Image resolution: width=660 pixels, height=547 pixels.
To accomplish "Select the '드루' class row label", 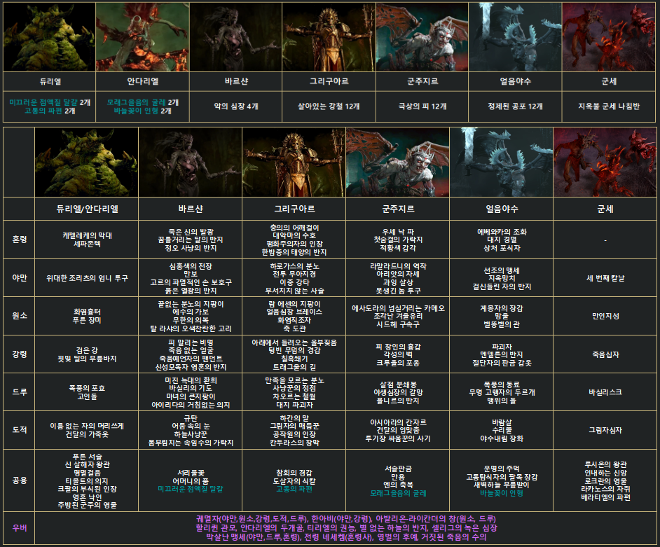I will pos(20,392).
